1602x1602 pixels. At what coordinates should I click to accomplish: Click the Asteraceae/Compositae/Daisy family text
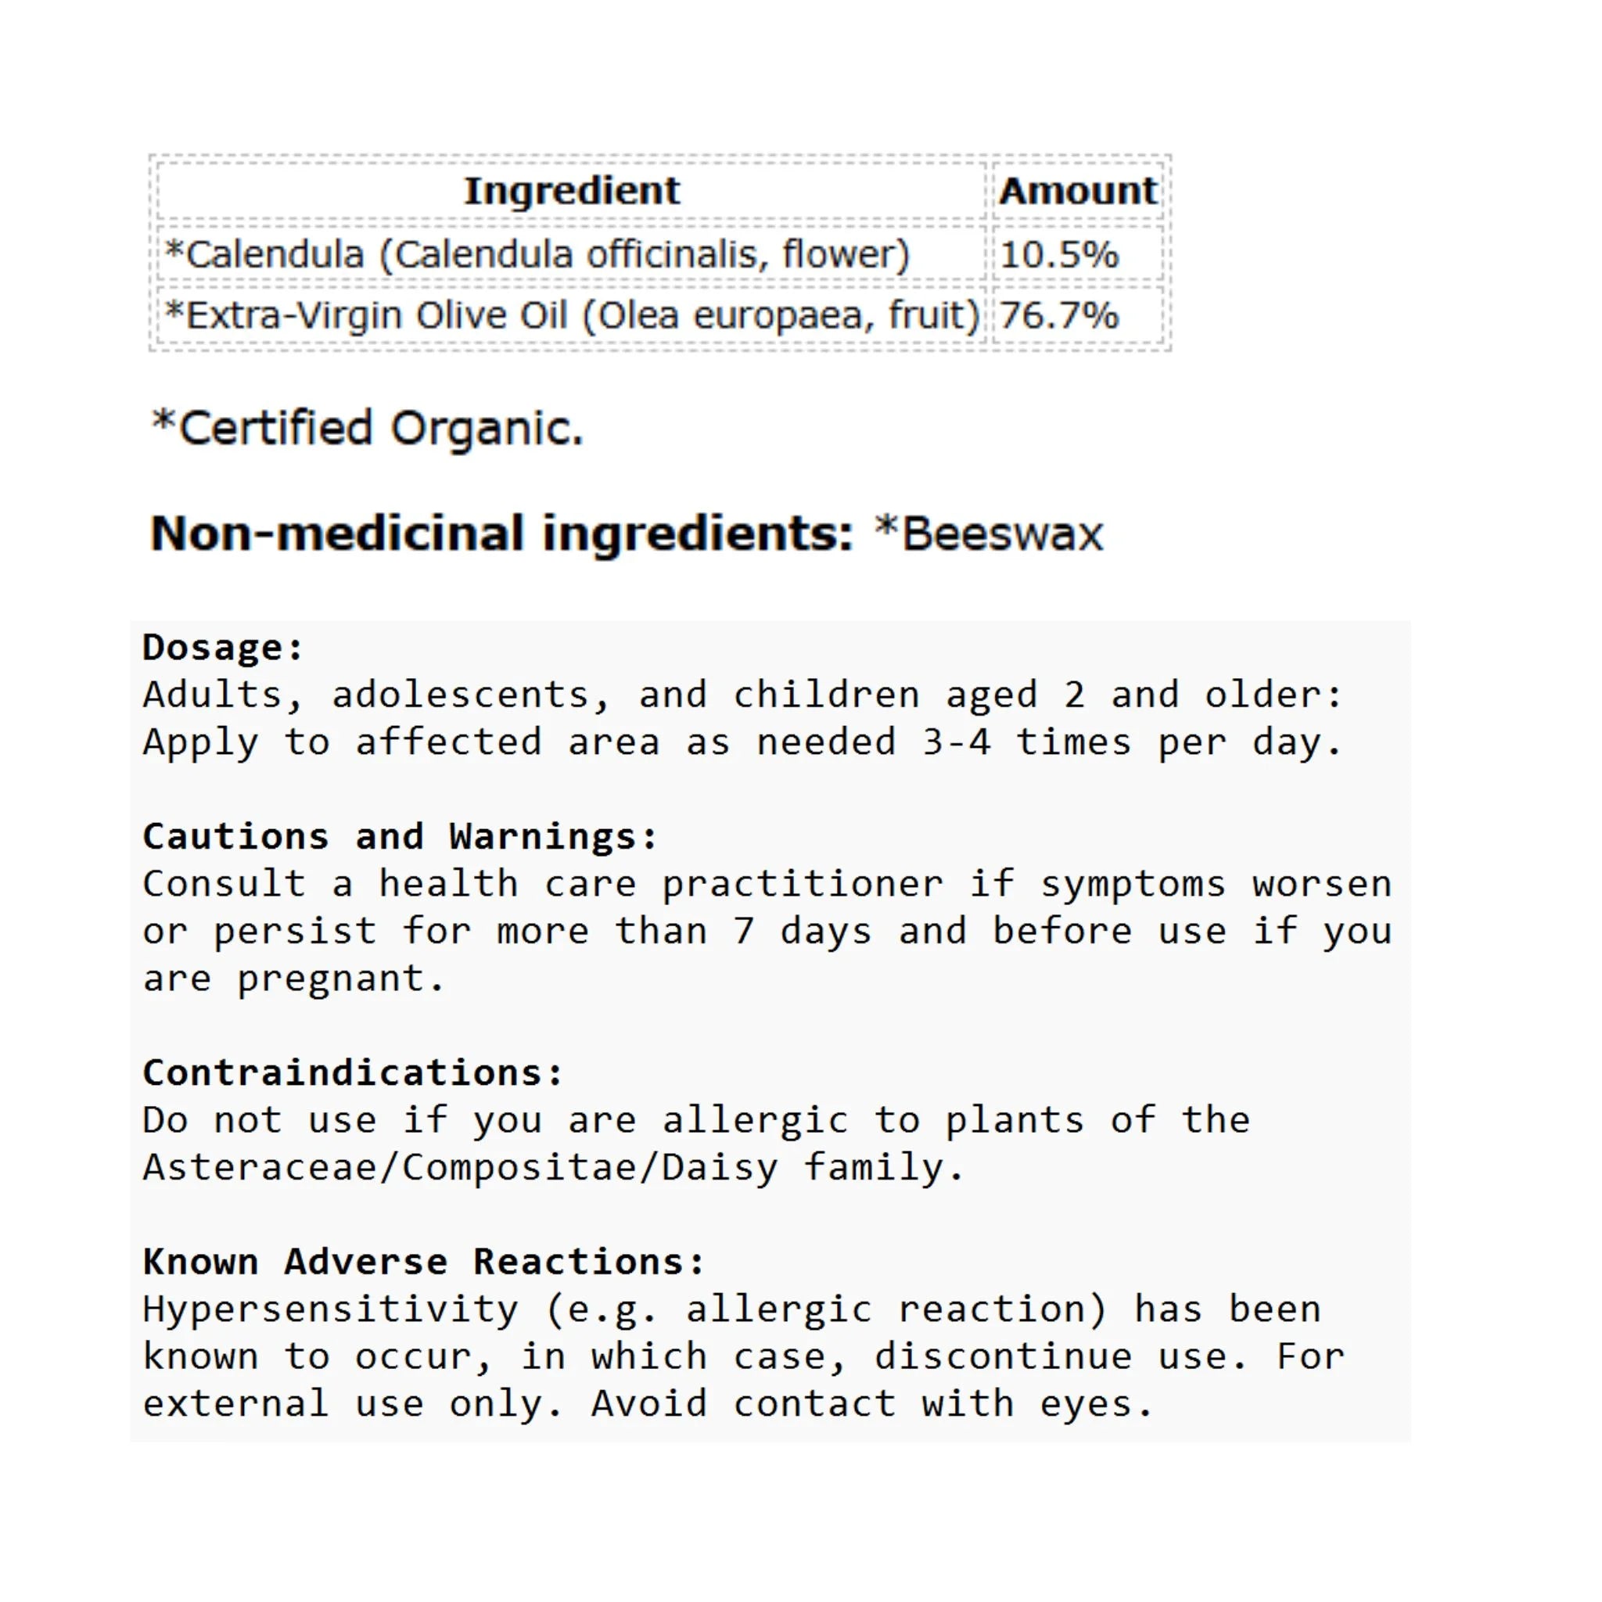coord(554,1169)
